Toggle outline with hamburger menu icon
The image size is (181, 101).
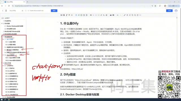6,11
